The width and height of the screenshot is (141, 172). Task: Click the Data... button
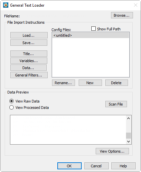[x=28, y=68]
